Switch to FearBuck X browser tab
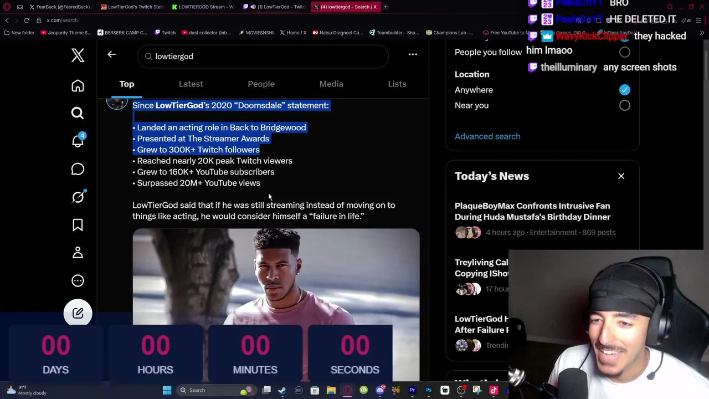 coord(60,7)
